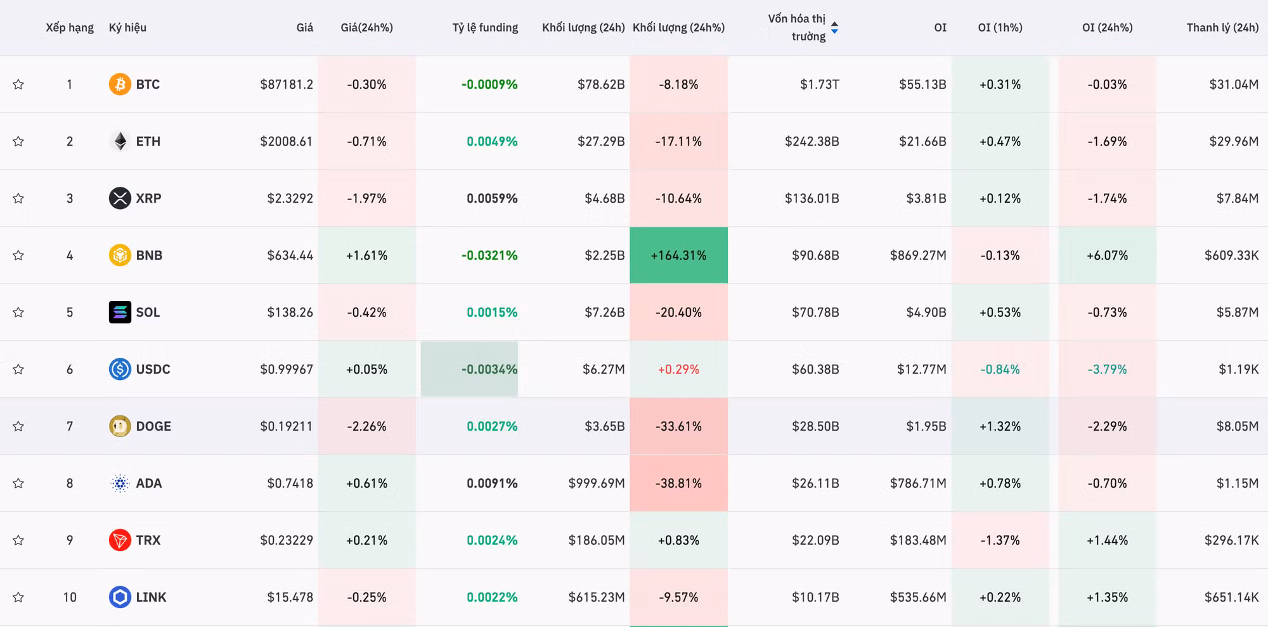The width and height of the screenshot is (1268, 627).
Task: Click XRP funding rate 0.0059%
Action: pyautogui.click(x=492, y=198)
